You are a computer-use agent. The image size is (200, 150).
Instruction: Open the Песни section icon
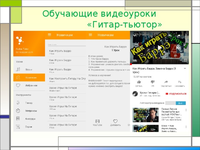pos(18,69)
